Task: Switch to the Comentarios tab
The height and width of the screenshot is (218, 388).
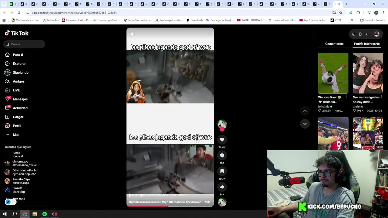Action: point(334,44)
